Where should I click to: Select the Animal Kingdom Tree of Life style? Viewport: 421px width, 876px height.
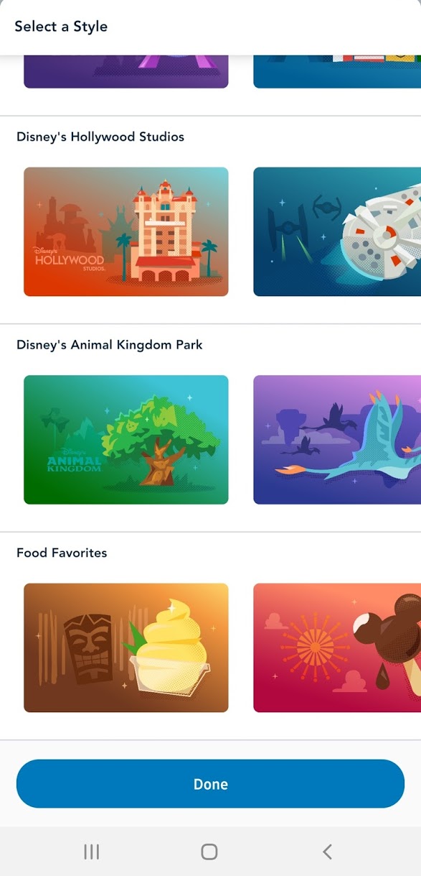coord(126,440)
